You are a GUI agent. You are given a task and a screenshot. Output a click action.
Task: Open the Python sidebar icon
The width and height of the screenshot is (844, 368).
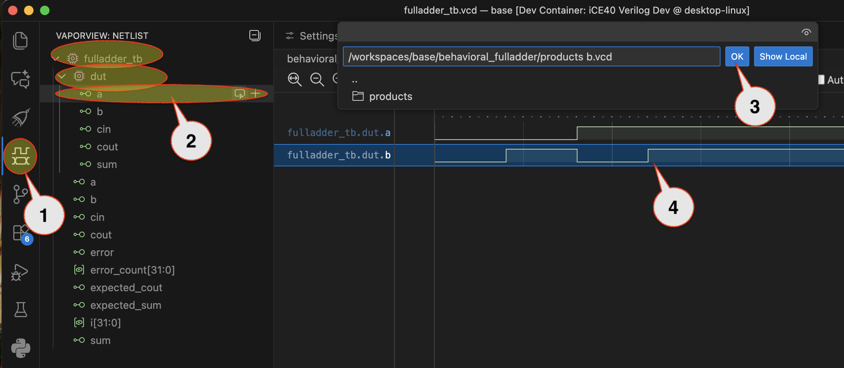[x=20, y=348]
